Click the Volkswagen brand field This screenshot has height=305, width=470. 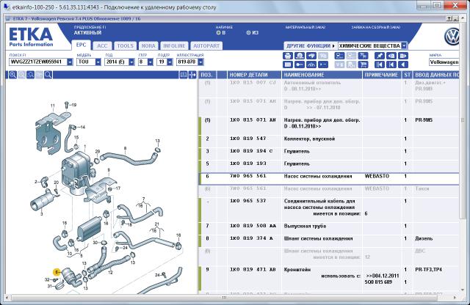click(444, 62)
